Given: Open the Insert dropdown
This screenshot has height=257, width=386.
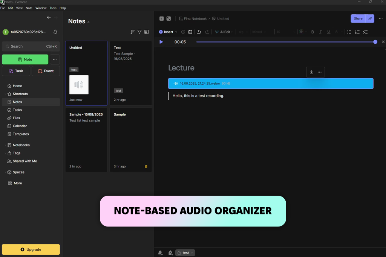Looking at the screenshot, I should click(168, 32).
